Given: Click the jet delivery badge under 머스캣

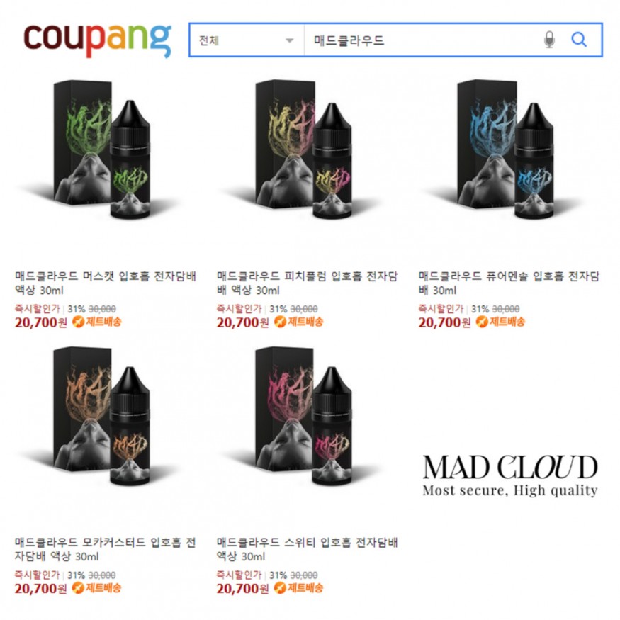Looking at the screenshot, I should point(97,322).
